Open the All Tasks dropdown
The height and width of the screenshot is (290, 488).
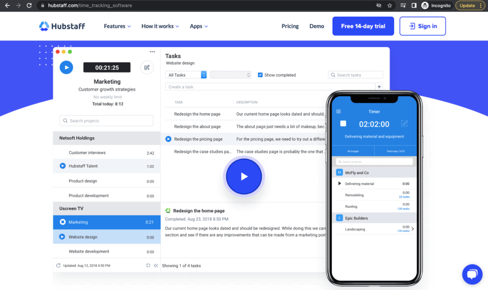[x=186, y=75]
